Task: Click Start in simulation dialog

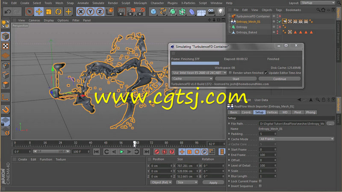Action: pyautogui.click(x=236, y=79)
